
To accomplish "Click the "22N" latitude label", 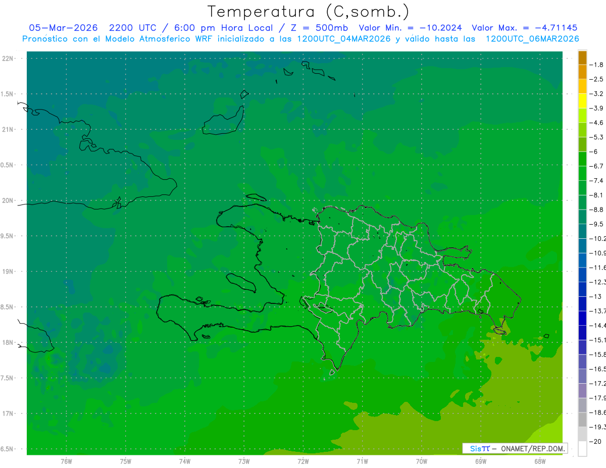I will point(9,59).
